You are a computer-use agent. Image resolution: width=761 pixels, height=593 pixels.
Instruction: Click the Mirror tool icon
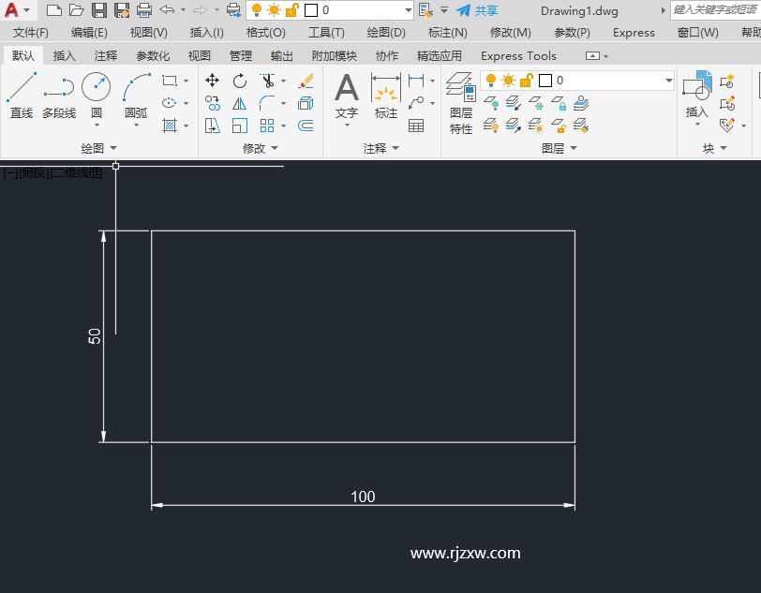(x=240, y=103)
